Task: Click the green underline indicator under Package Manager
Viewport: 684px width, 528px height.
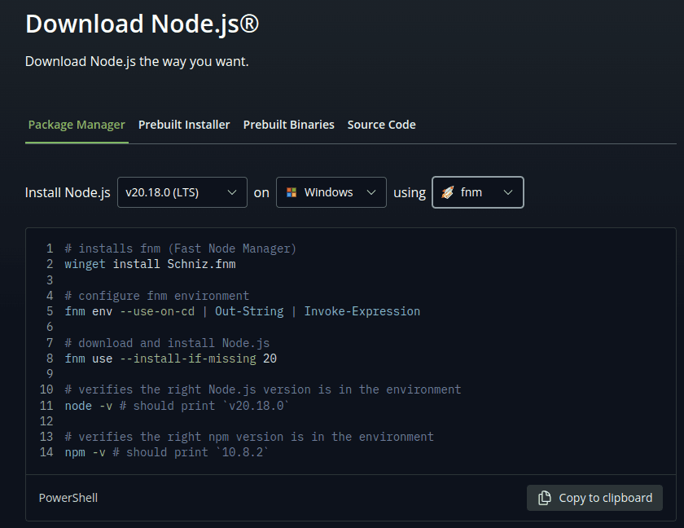Action: (77, 142)
